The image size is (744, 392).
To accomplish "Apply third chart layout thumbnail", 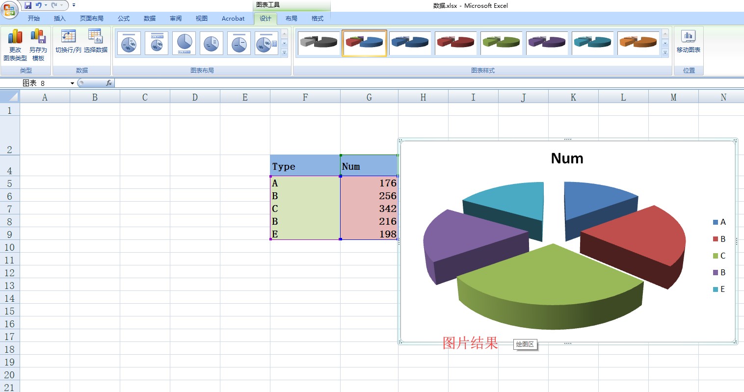I will pos(184,43).
